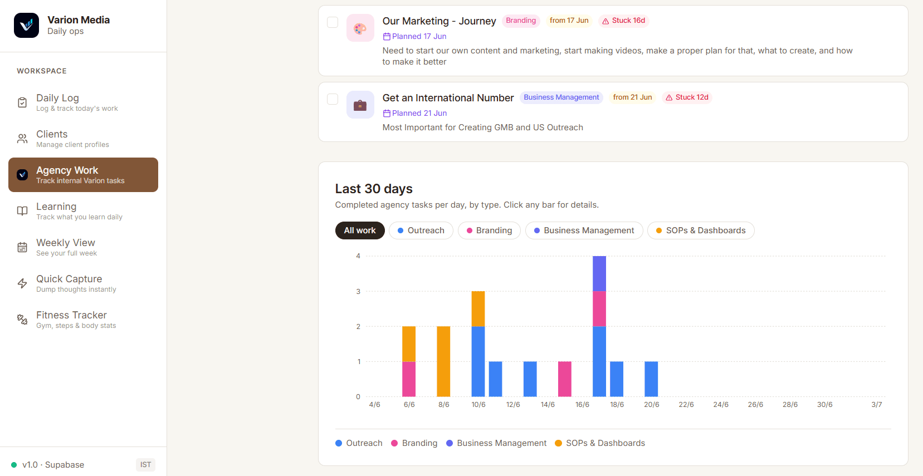This screenshot has height=476, width=923.
Task: Check the Get an International Number checkbox
Action: tap(333, 99)
